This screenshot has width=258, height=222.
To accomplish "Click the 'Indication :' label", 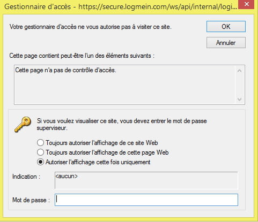I will (x=26, y=177).
